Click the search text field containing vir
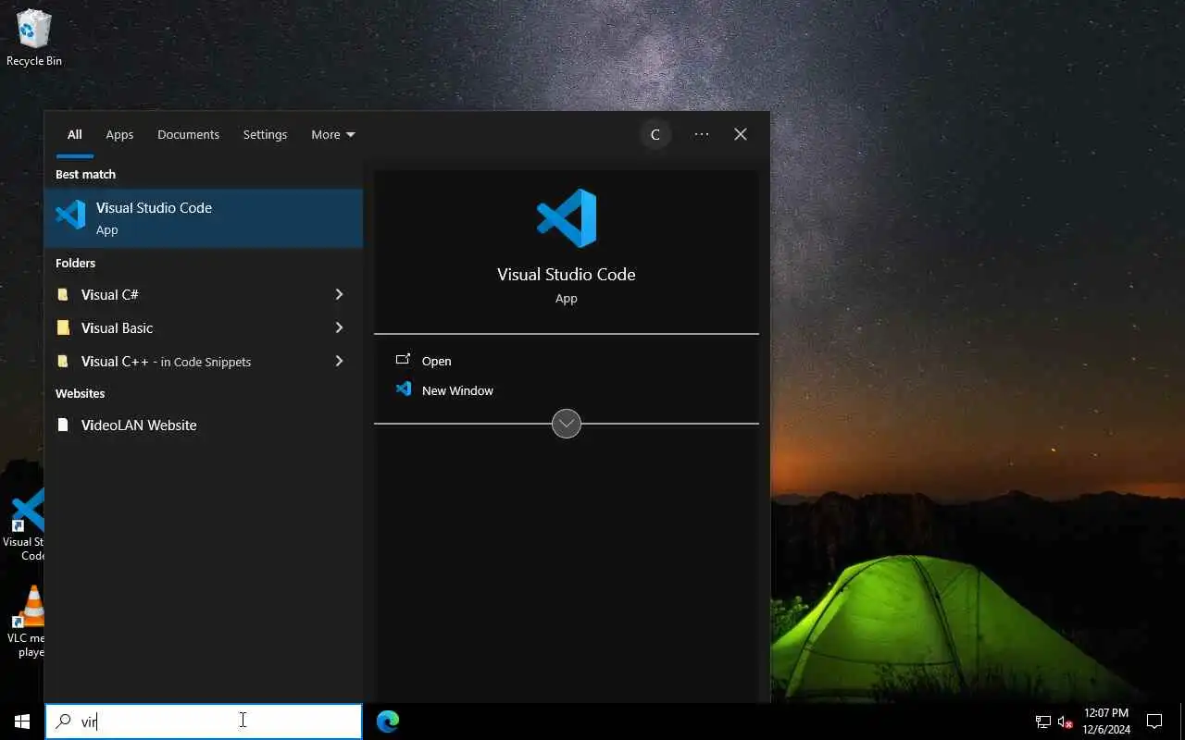This screenshot has width=1185, height=740. click(x=204, y=721)
